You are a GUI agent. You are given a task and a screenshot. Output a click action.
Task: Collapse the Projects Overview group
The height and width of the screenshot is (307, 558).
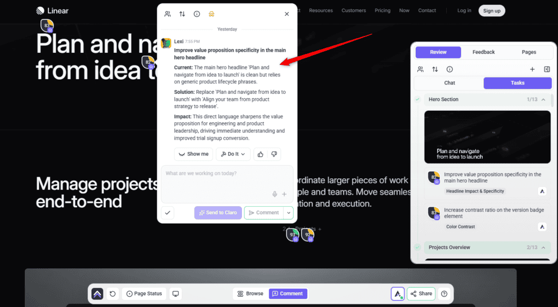[543, 247]
